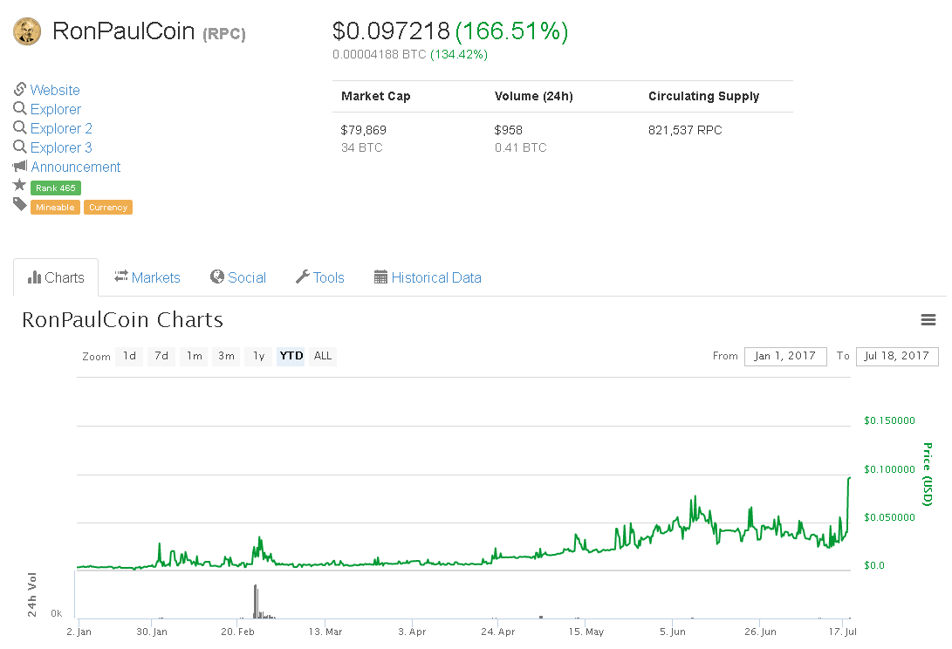Switch chart range to ALL
The width and height of the screenshot is (952, 649).
[x=322, y=356]
